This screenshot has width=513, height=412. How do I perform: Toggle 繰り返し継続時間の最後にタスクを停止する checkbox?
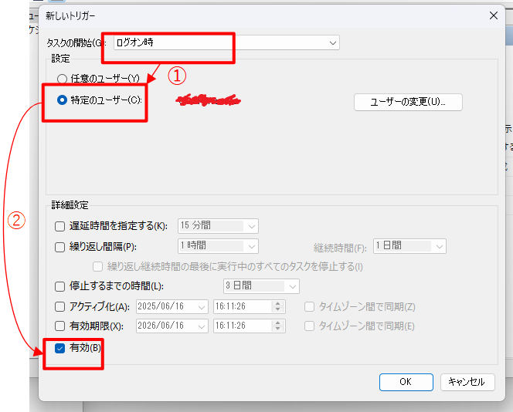97,267
